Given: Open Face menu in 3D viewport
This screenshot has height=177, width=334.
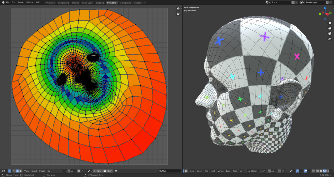Looking at the screenshot, I should pyautogui.click(x=235, y=171).
